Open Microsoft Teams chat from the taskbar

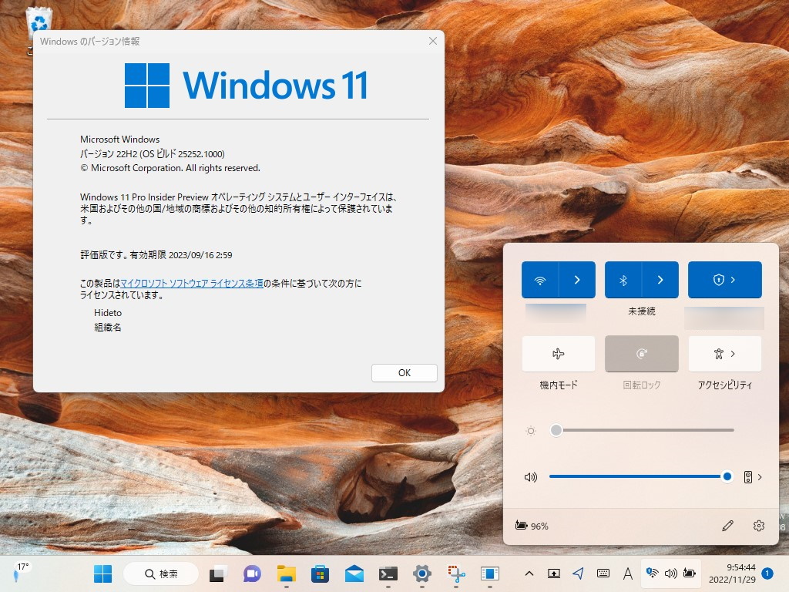coord(252,574)
